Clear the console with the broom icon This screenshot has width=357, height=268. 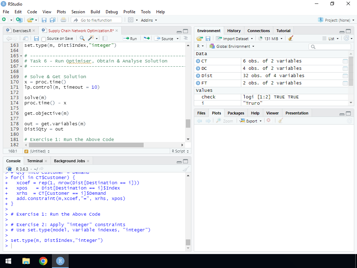click(186, 169)
